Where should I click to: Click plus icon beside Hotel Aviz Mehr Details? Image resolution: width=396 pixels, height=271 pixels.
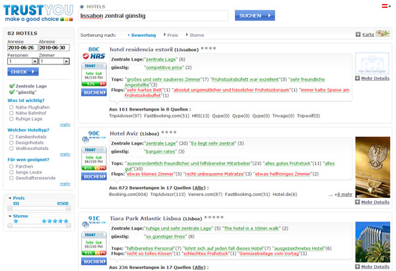[357, 202]
